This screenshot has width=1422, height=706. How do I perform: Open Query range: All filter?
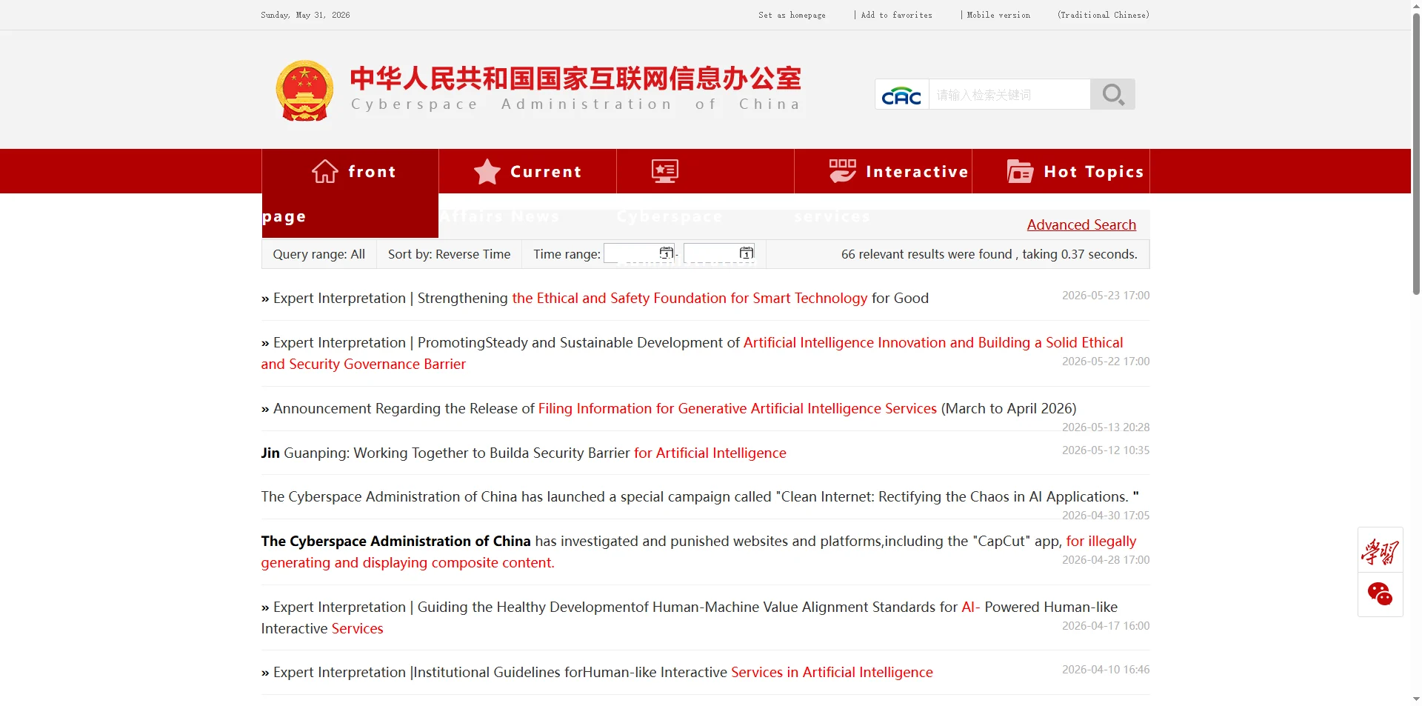pos(319,254)
